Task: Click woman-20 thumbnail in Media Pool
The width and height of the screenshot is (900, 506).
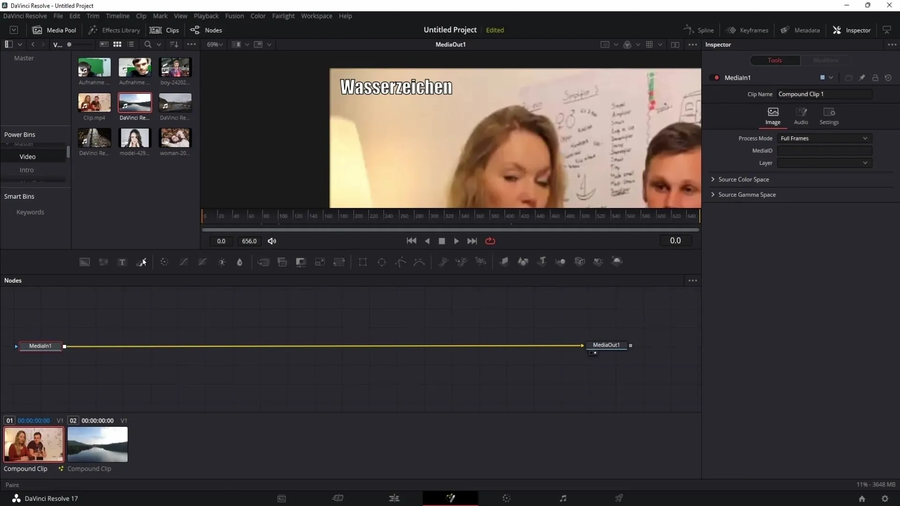Action: [175, 137]
